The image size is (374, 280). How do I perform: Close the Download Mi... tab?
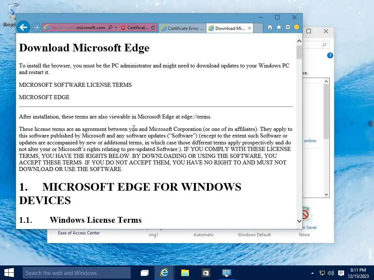249,28
